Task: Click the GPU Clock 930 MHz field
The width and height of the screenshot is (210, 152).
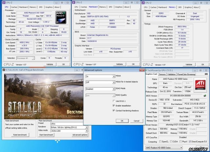Action: click(x=164, y=129)
